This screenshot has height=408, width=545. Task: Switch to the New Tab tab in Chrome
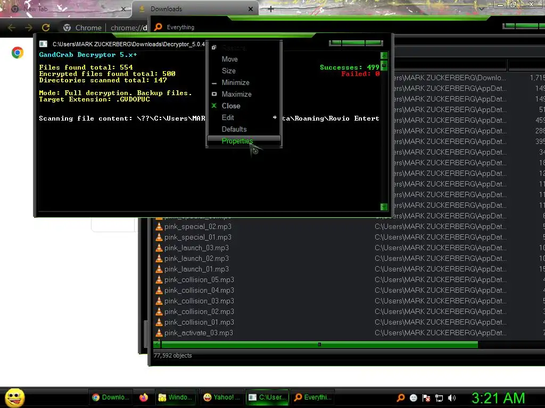tap(66, 9)
